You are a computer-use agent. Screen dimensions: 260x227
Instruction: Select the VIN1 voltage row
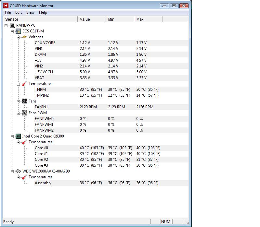point(111,49)
